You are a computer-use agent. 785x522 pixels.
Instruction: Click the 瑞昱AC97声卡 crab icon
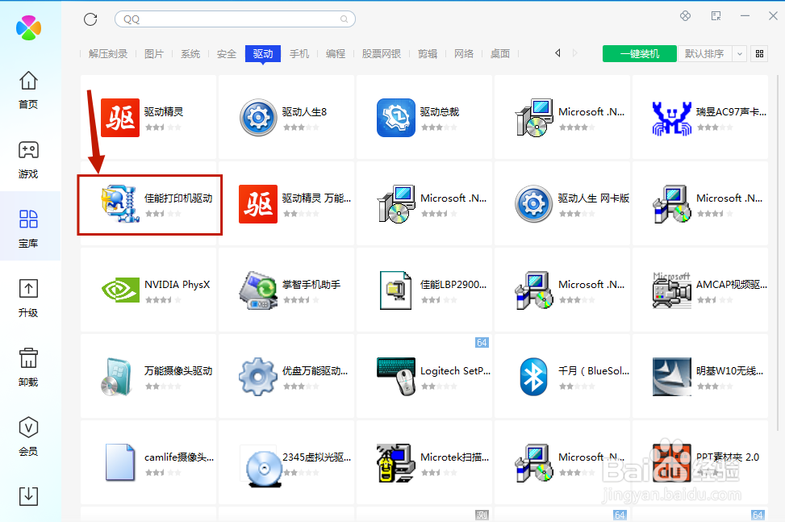(672, 118)
